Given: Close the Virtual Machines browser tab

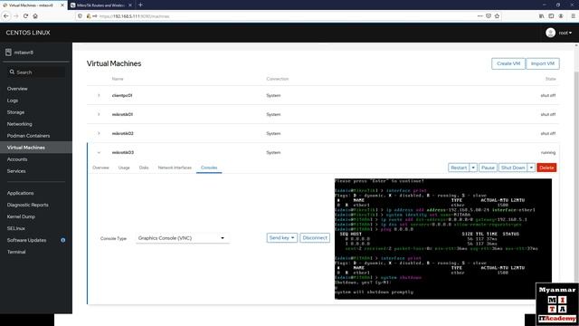Looking at the screenshot, I should pos(62,5).
